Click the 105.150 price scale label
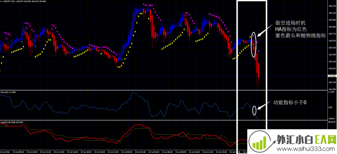This screenshot has height=154, width=337. [x=332, y=61]
